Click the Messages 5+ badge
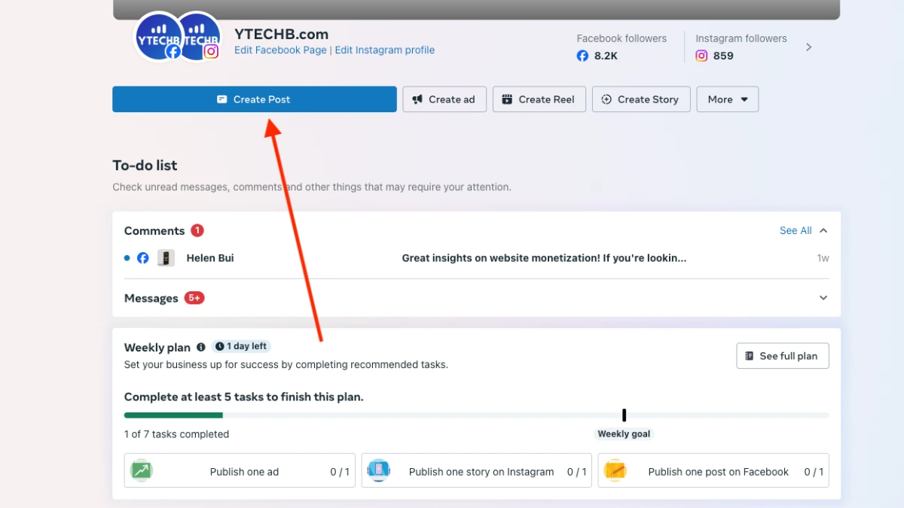Viewport: 904px width, 508px height. [x=194, y=298]
